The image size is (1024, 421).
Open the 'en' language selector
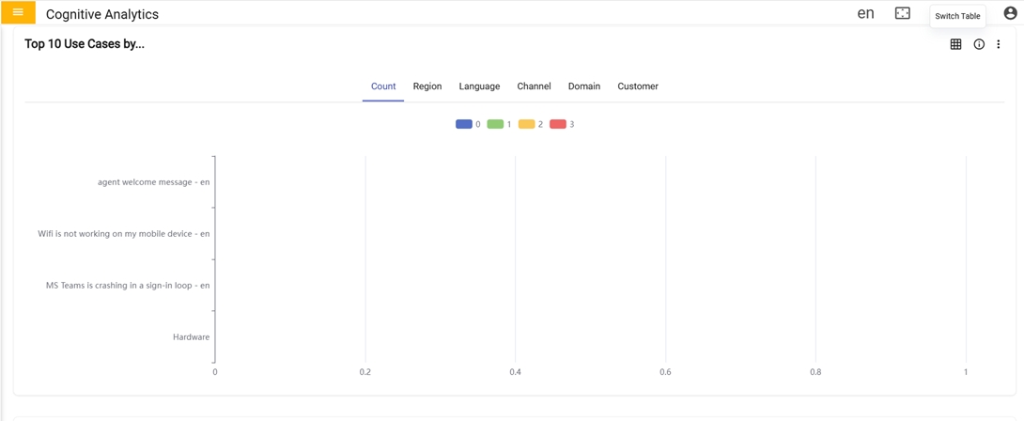pos(865,13)
